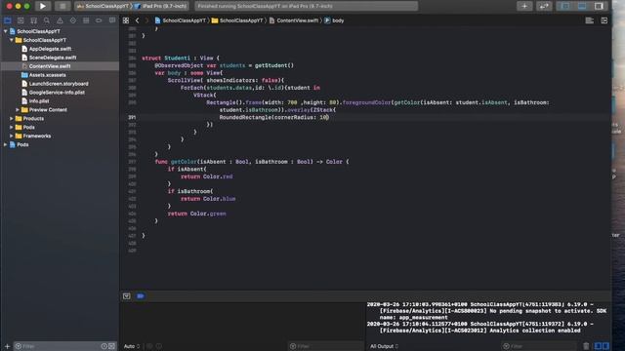Click the struct Student1 declaration line
The width and height of the screenshot is (625, 351).
[181, 58]
